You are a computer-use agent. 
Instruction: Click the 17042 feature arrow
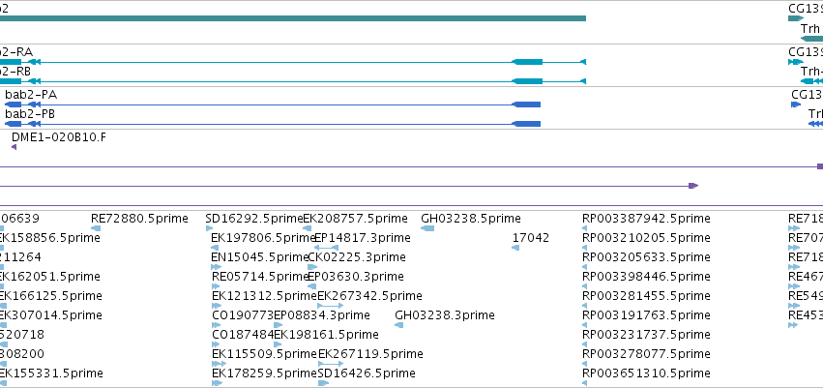coord(514,248)
